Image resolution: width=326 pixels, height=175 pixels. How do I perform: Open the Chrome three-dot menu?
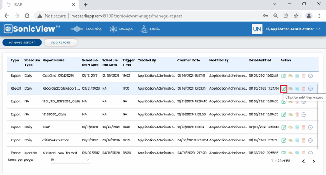click(319, 16)
